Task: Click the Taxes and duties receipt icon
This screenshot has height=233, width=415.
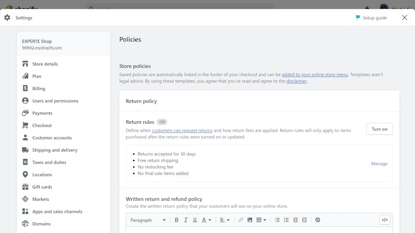Action: coord(25,162)
